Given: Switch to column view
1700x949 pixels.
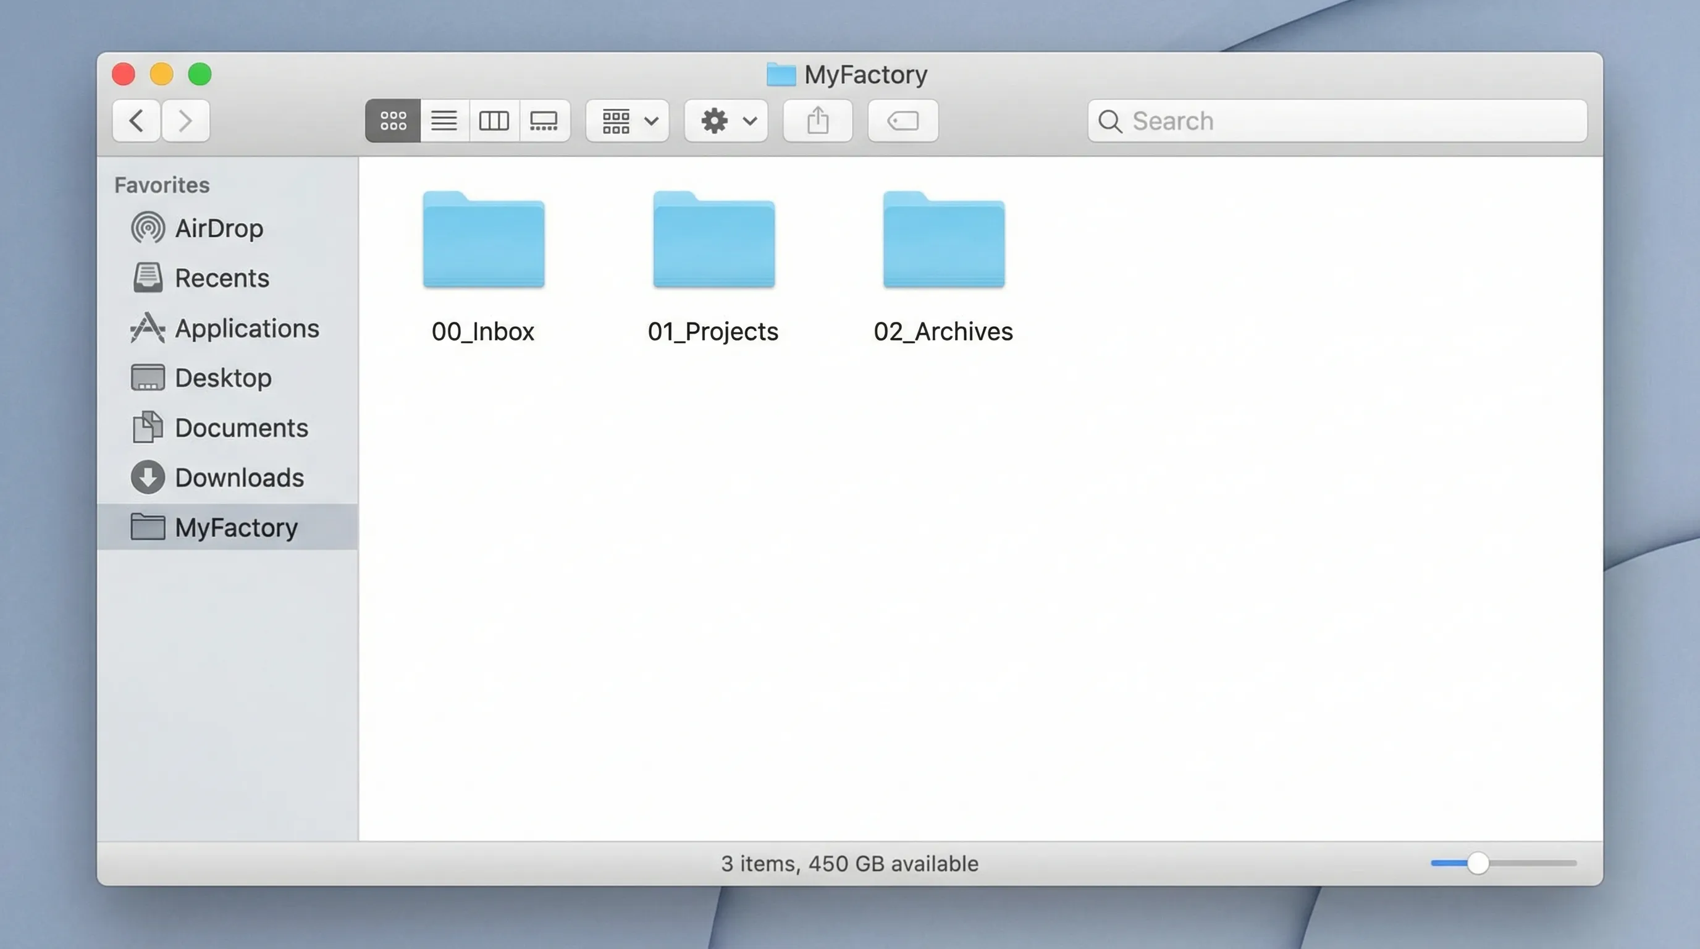Looking at the screenshot, I should [494, 120].
